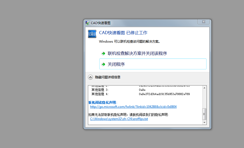Click the 如果无法获取联机隐私声明 offline notice text
This screenshot has width=244, height=148.
click(x=129, y=115)
